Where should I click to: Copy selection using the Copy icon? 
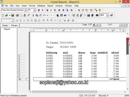pos(37,15)
